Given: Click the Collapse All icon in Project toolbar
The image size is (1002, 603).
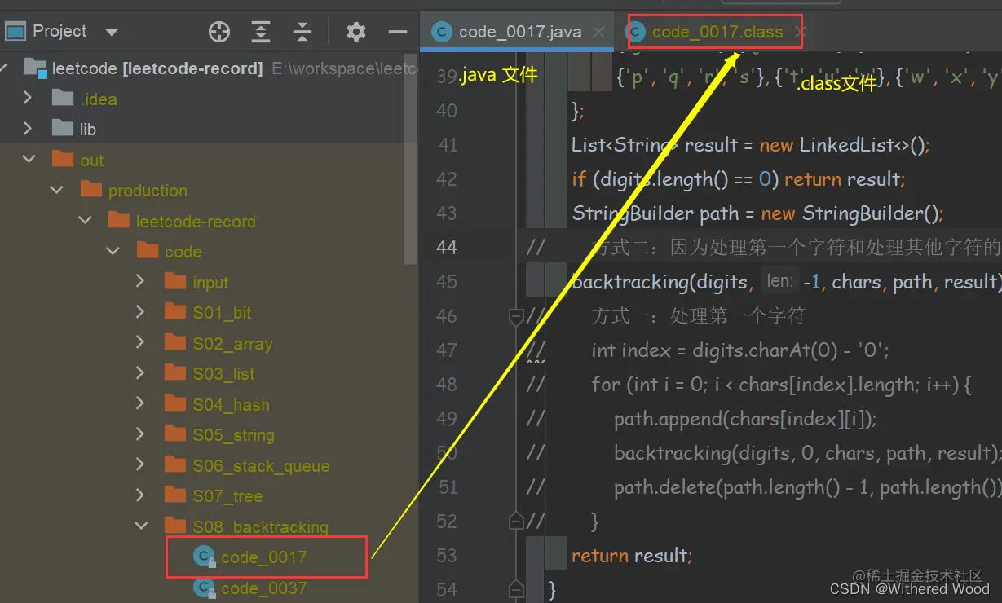Looking at the screenshot, I should point(302,32).
